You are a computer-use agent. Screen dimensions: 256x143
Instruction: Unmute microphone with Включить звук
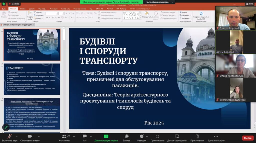(x=9, y=138)
